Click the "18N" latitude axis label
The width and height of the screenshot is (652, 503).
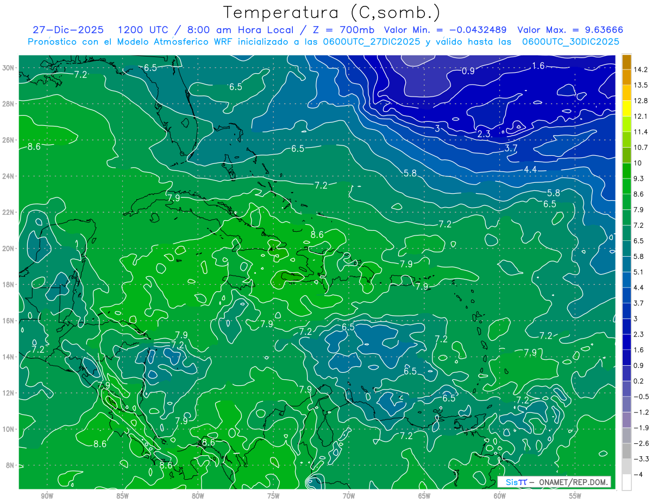[x=9, y=284]
